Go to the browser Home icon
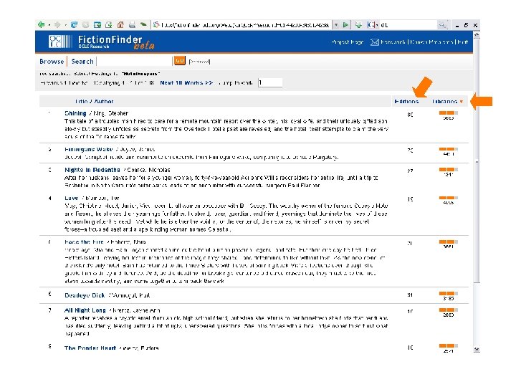 click(x=120, y=24)
